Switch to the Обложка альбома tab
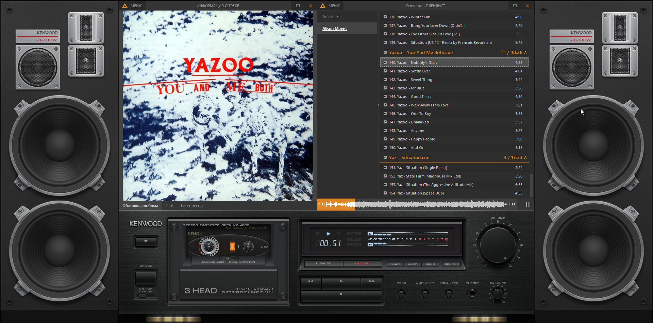Screen dimensions: 653x323 pos(140,206)
